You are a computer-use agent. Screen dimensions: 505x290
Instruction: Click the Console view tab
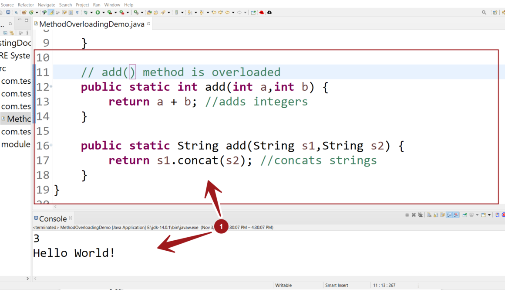pyautogui.click(x=53, y=218)
